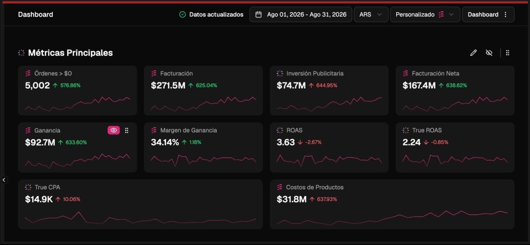This screenshot has width=530, height=245.
Task: Click the multicolor icon beside the 'ROAS' card title
Action: [x=280, y=130]
